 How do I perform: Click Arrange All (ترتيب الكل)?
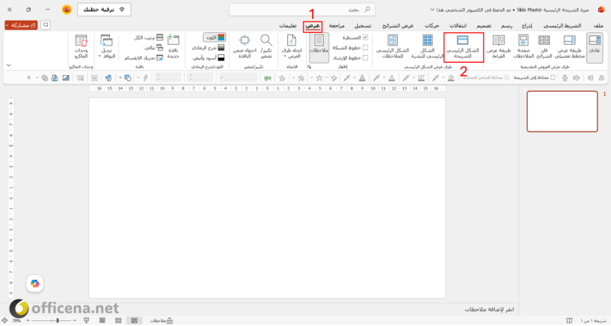point(149,38)
